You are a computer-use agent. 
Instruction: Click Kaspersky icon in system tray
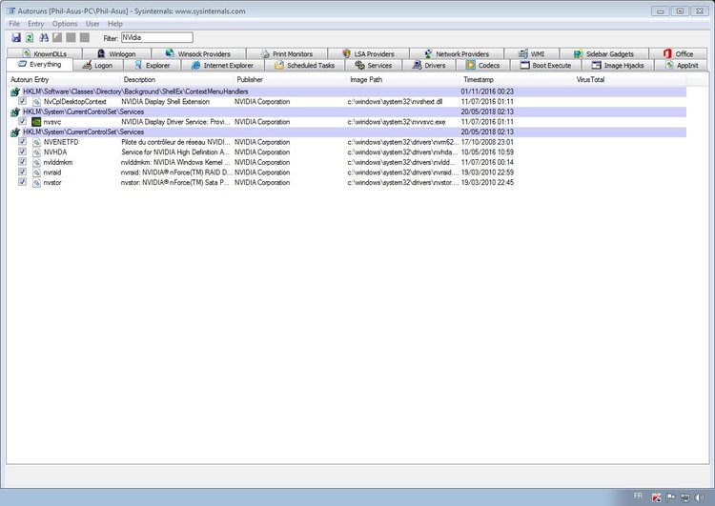coord(656,497)
